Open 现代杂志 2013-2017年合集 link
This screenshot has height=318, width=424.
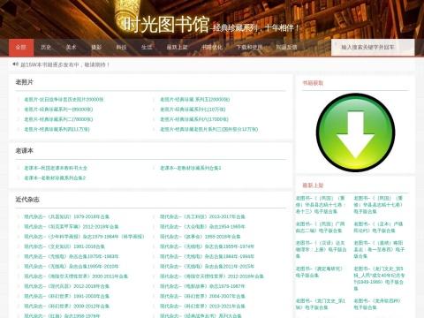[202, 216]
